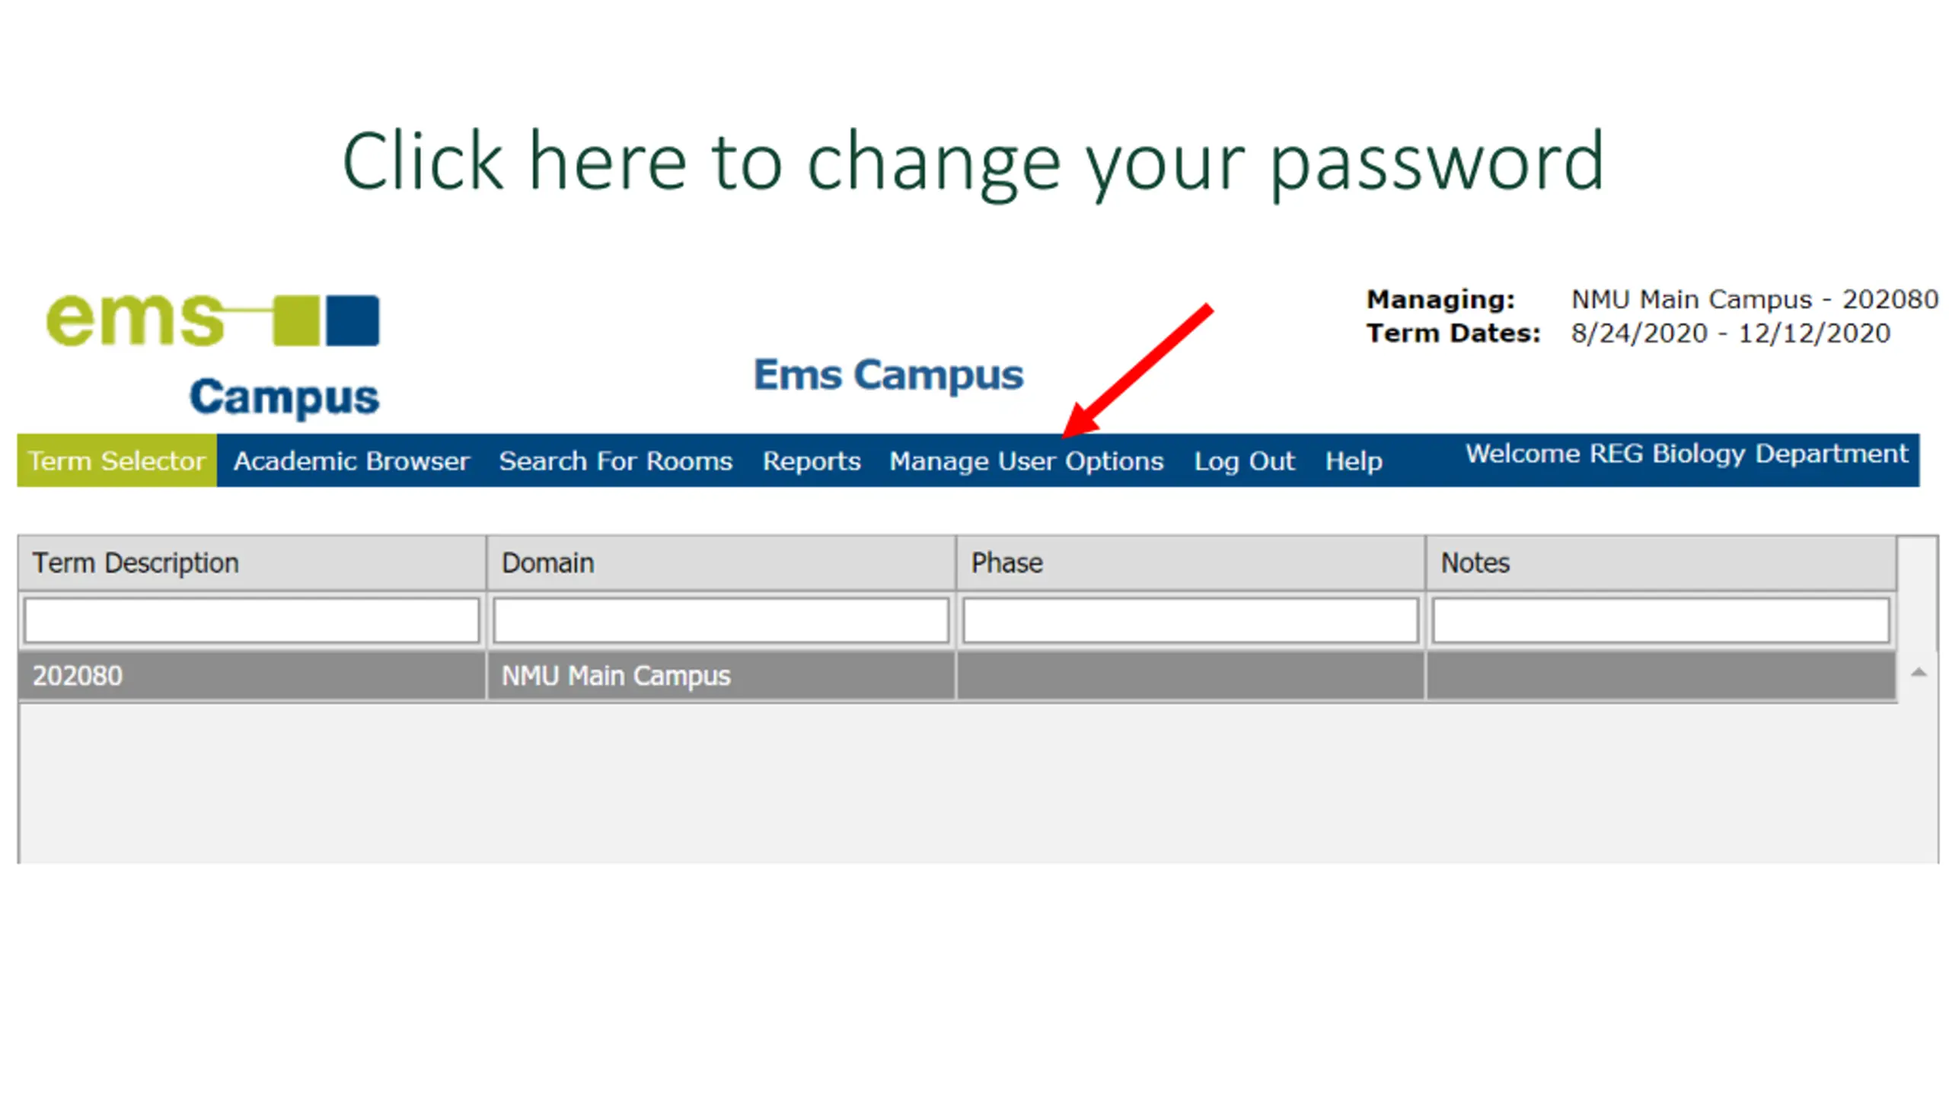Click the Notes column header

[x=1660, y=563]
